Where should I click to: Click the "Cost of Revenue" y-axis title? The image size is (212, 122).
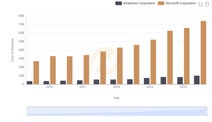click(12, 50)
